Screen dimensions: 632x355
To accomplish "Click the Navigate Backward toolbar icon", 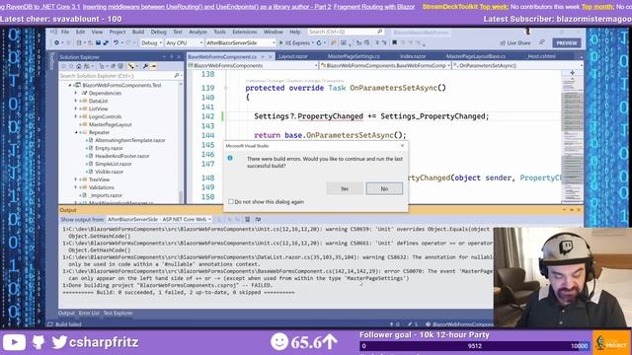I will [57, 42].
